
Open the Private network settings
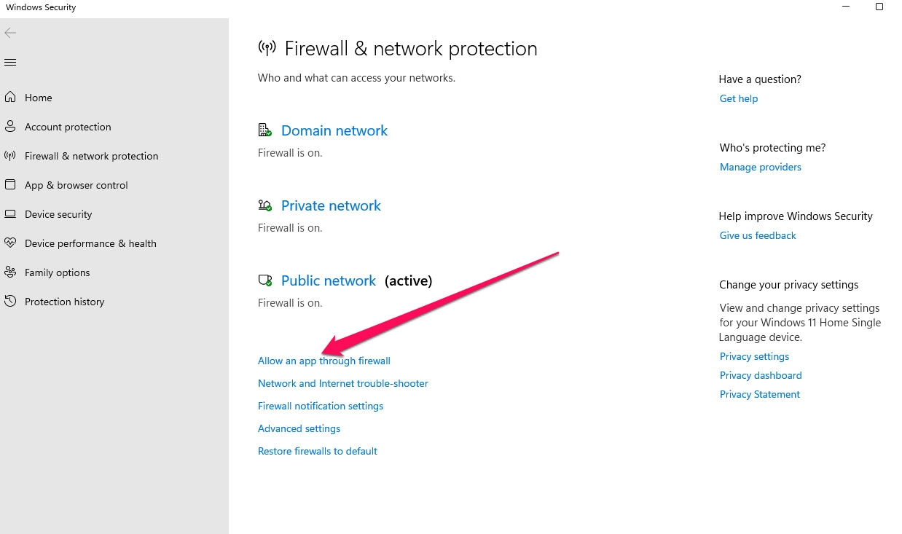331,205
